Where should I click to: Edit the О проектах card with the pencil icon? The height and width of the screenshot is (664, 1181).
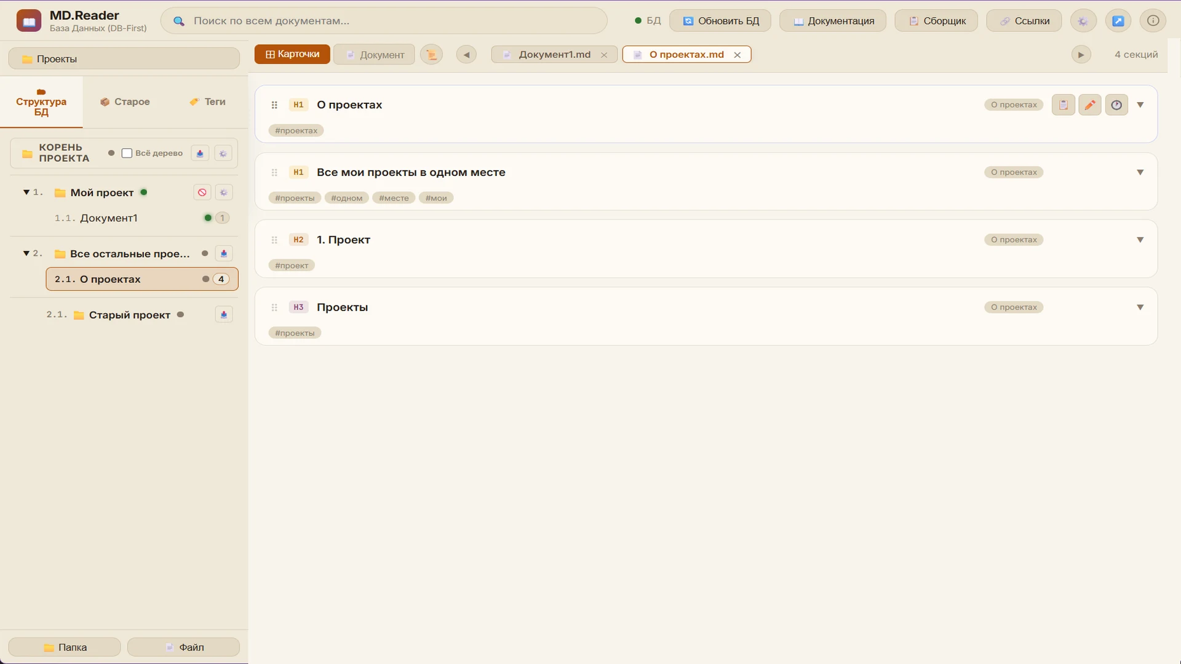click(1090, 105)
